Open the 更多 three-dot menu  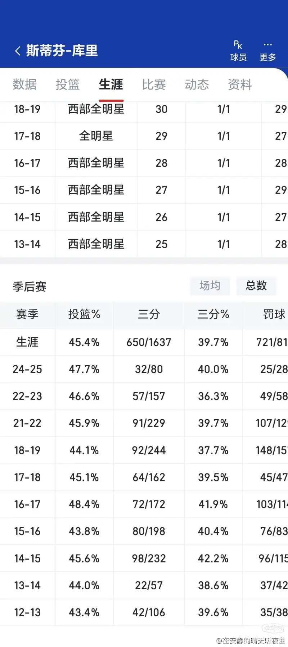pyautogui.click(x=267, y=51)
